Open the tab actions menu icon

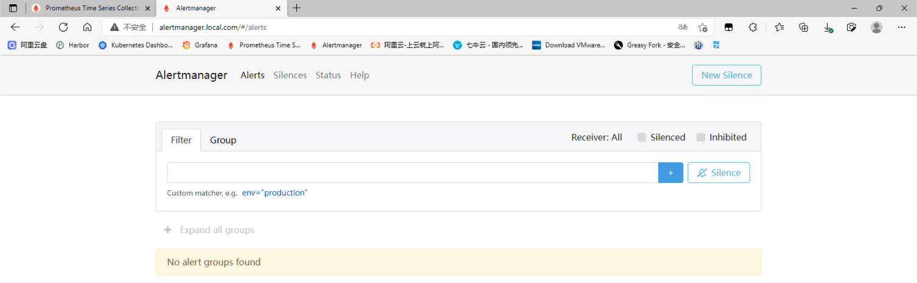[x=13, y=8]
